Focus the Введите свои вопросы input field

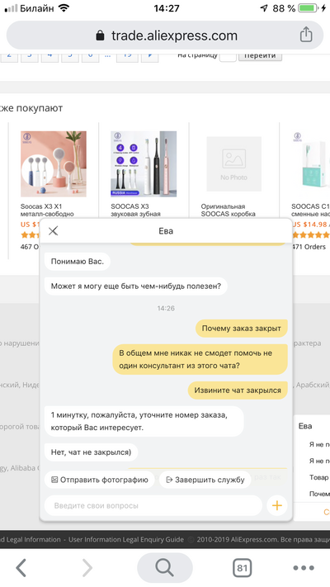click(153, 505)
